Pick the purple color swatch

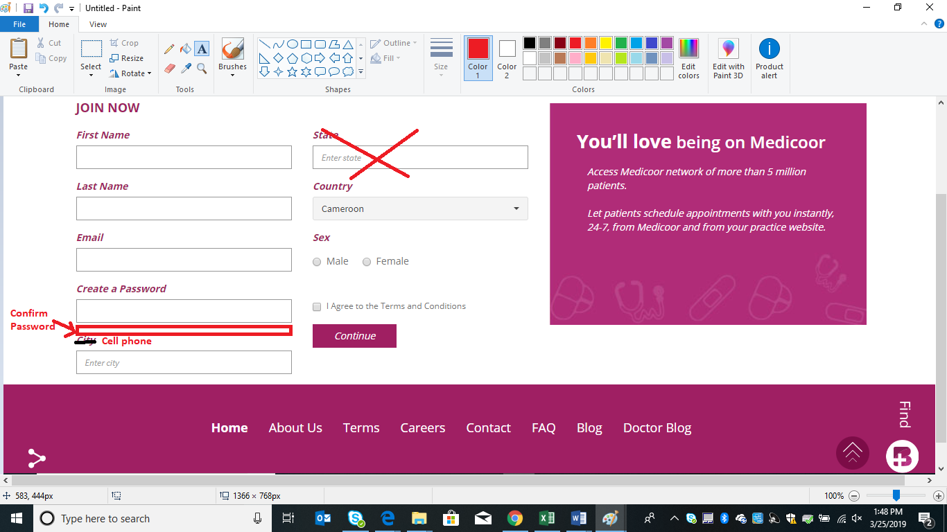coord(667,43)
